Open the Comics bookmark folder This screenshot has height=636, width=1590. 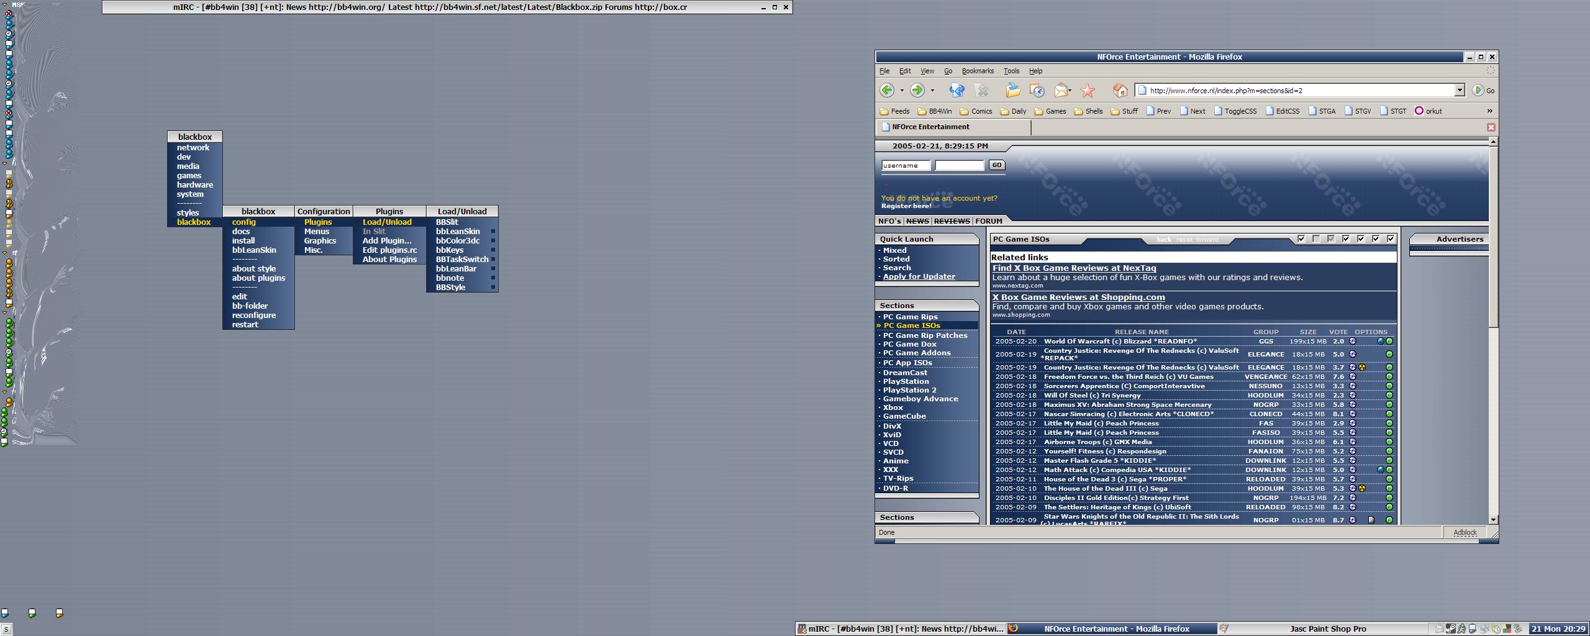tap(976, 111)
